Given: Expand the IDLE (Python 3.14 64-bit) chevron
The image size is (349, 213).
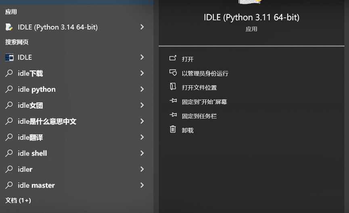Looking at the screenshot, I should 142,27.
